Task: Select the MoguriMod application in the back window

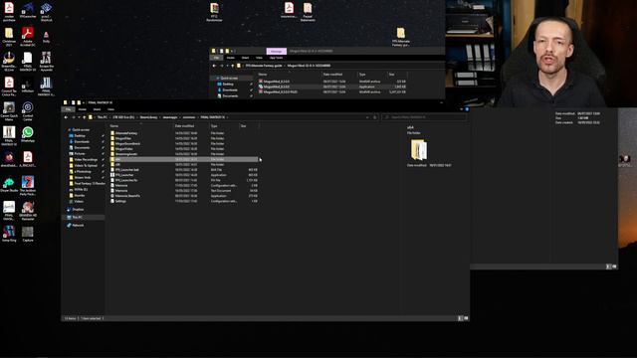Action: [277, 87]
